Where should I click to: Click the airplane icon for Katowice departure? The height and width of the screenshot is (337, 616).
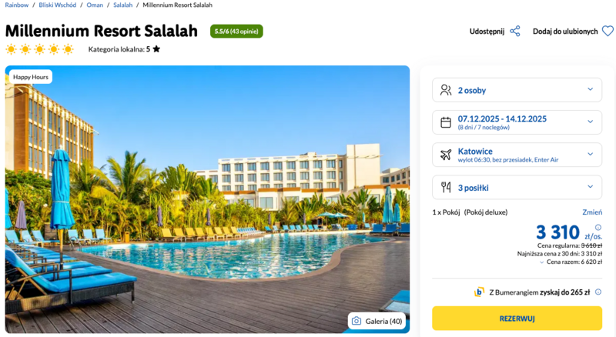(446, 155)
